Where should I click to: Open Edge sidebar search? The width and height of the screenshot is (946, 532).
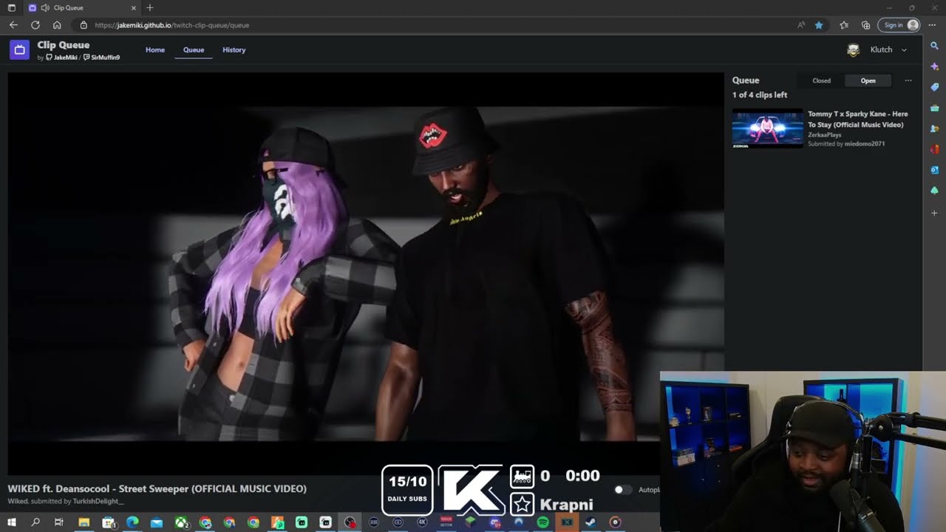click(934, 46)
